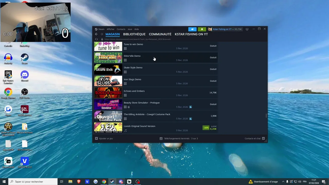Open the Windows notification center
Image resolution: width=329 pixels, height=185 pixels.
point(324,182)
